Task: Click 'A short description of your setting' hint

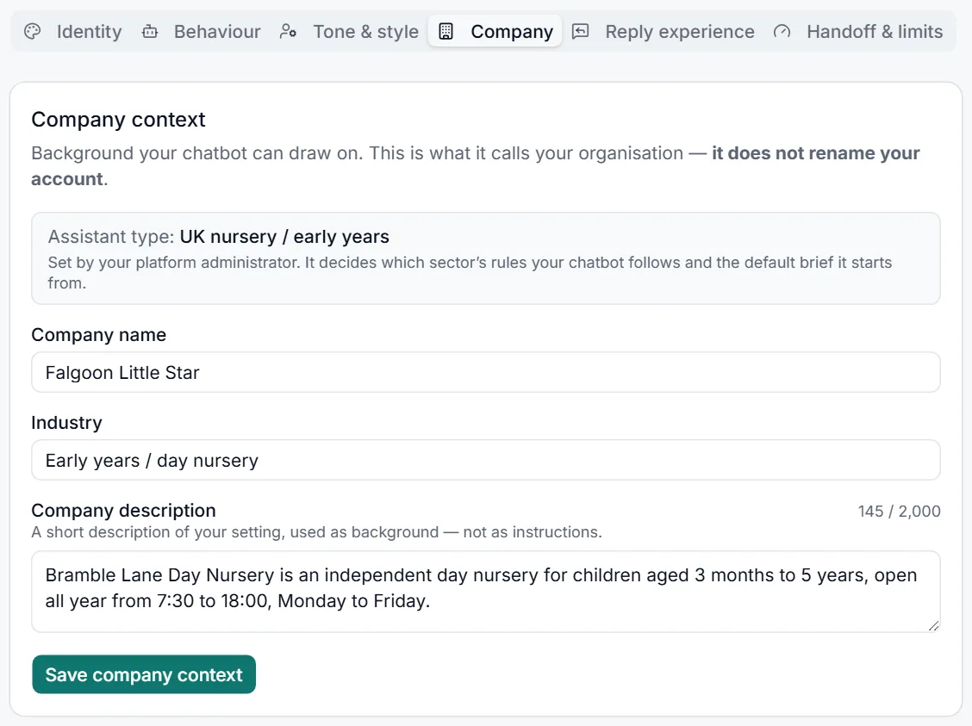Action: (x=317, y=532)
